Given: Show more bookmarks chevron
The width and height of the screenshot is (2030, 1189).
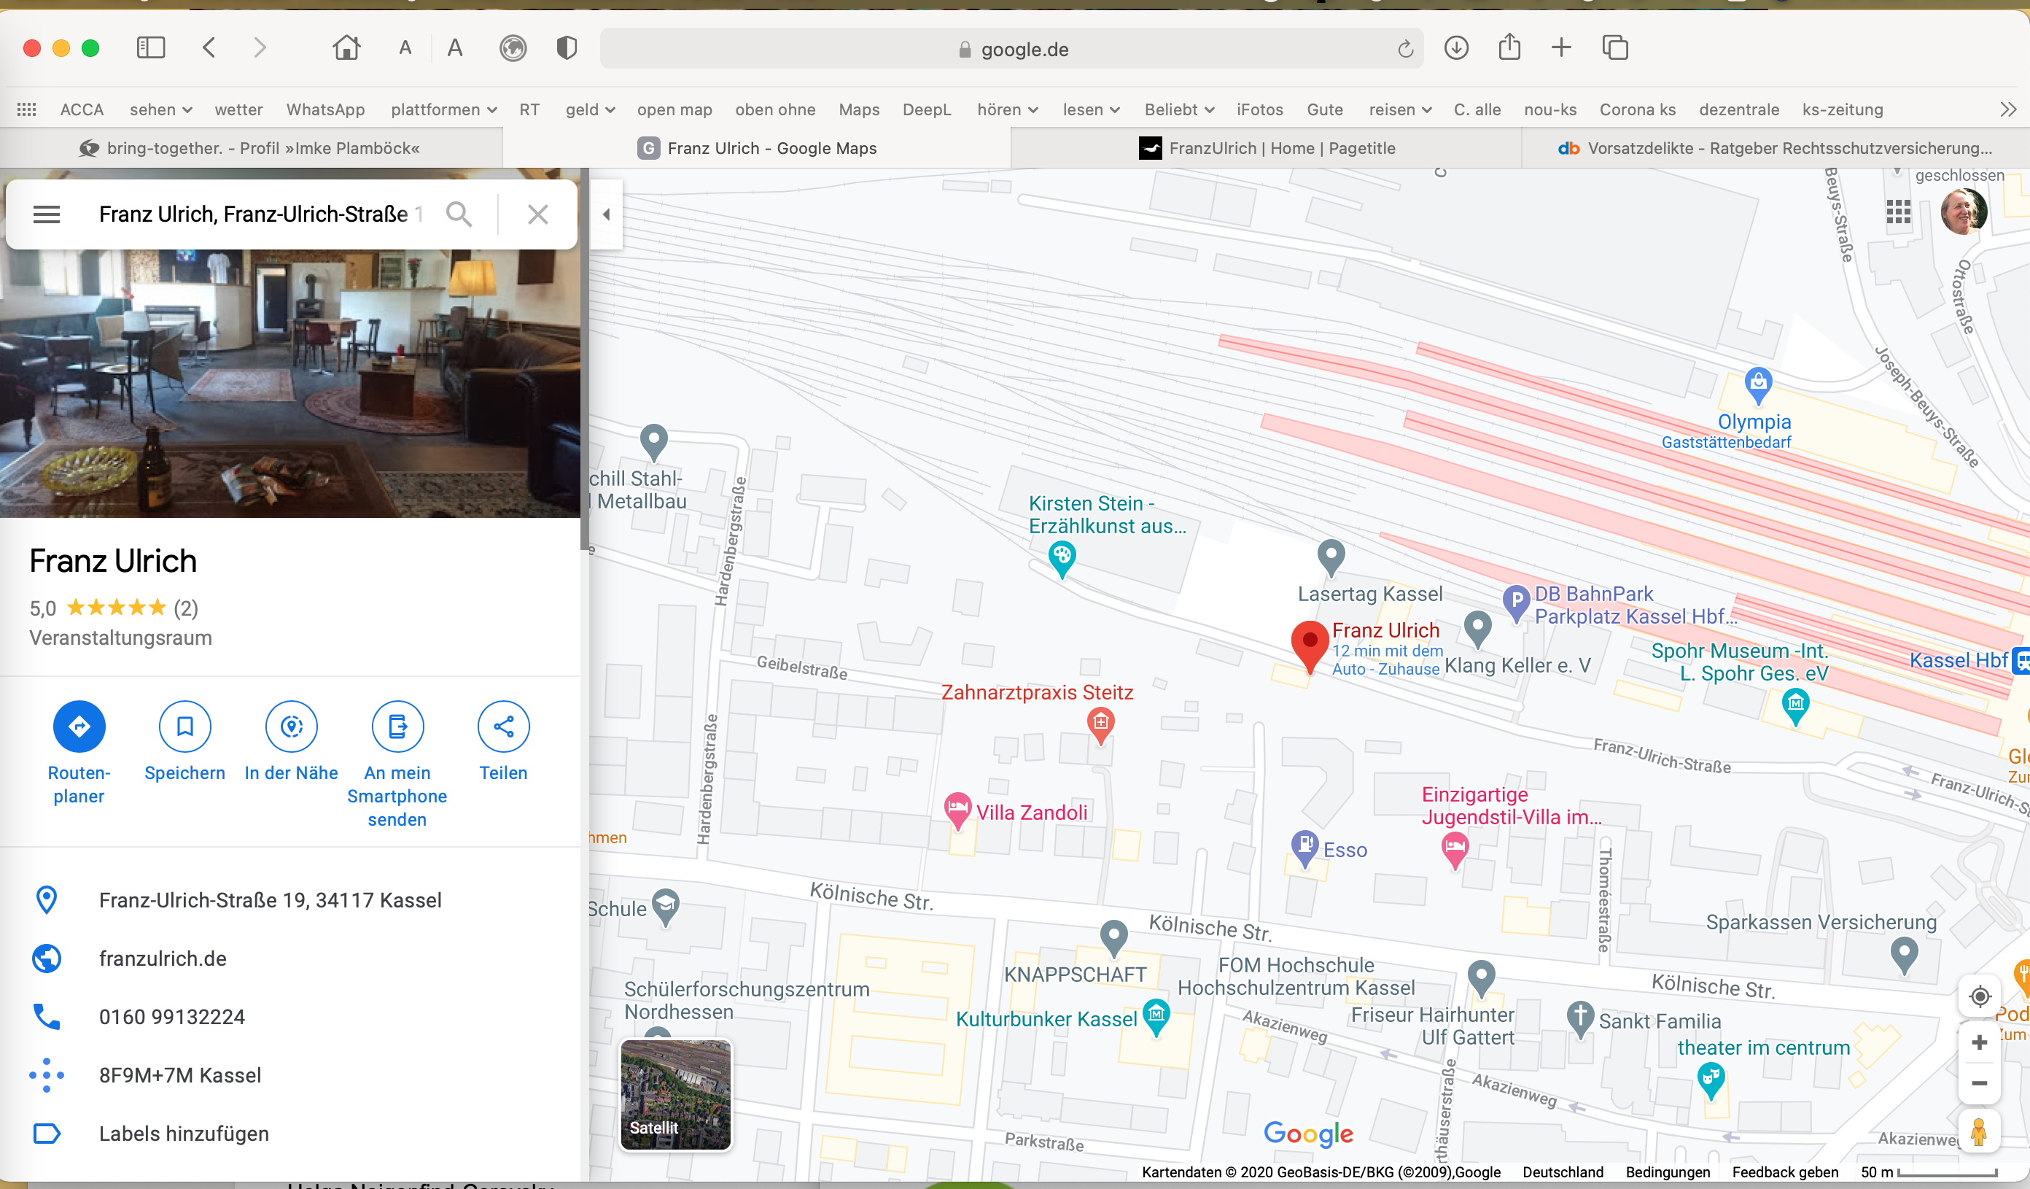Looking at the screenshot, I should (x=2008, y=109).
